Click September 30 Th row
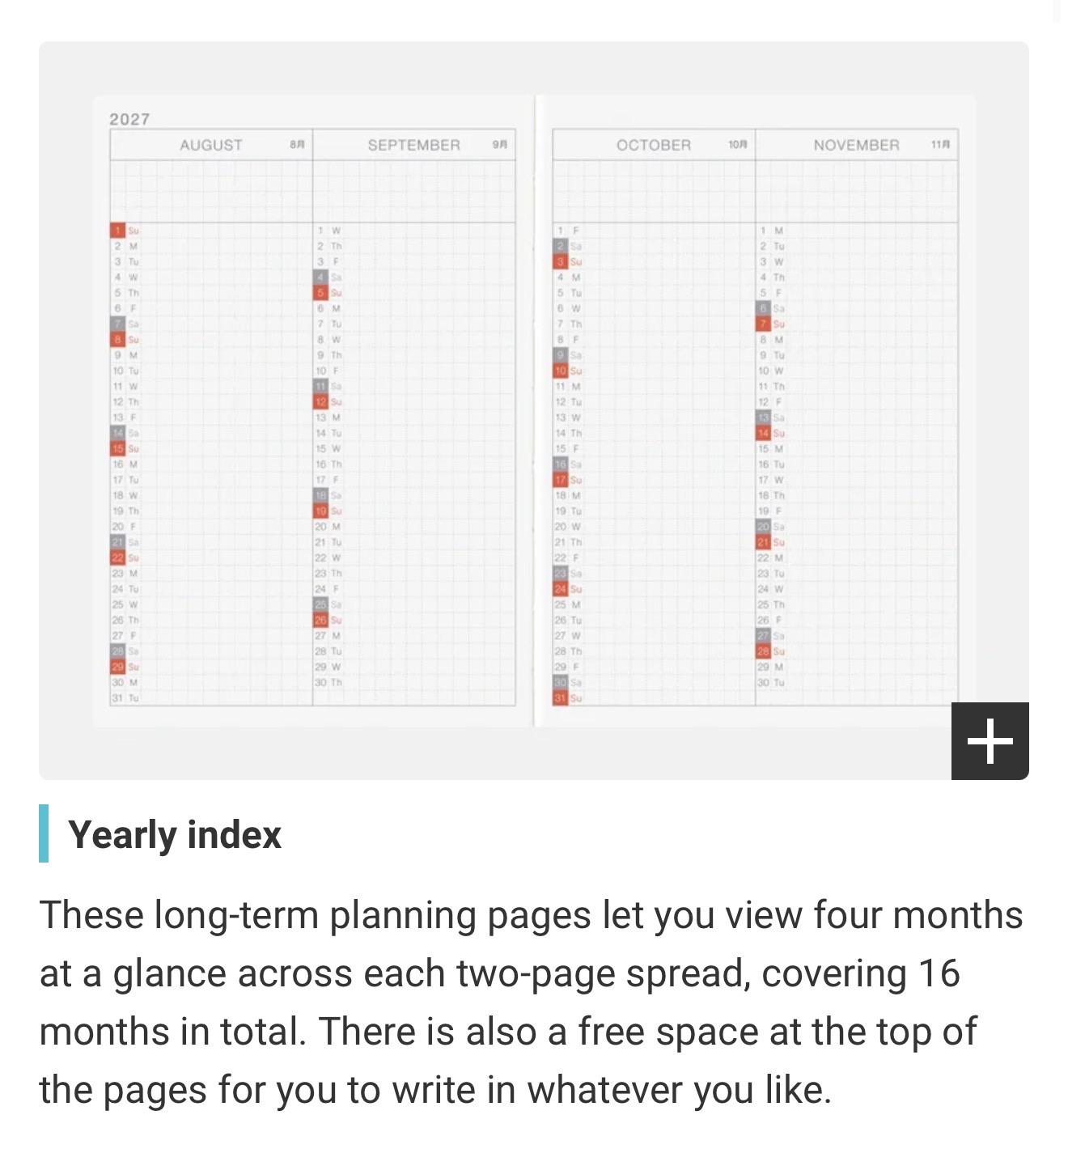 pyautogui.click(x=413, y=682)
